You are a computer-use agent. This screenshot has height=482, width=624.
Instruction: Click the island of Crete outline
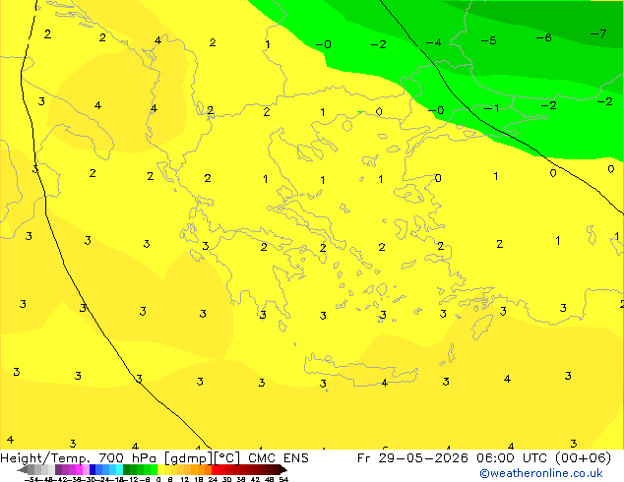pos(361,369)
